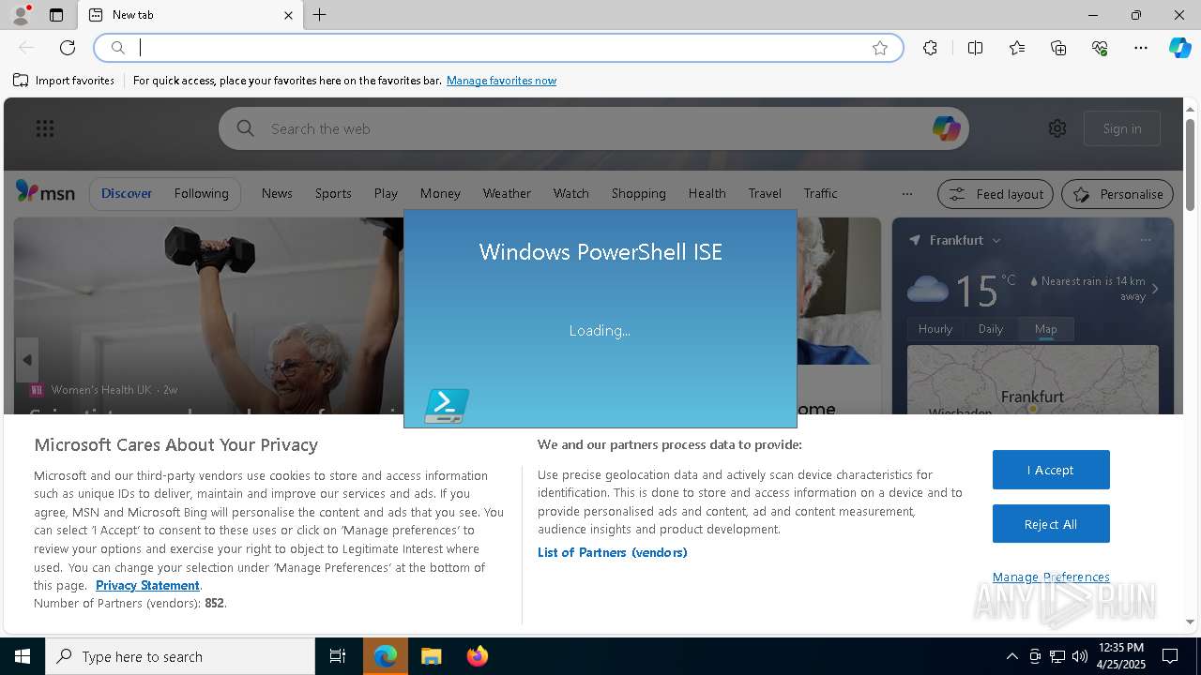Open Manage favorites now link
This screenshot has height=675, width=1201.
point(501,81)
